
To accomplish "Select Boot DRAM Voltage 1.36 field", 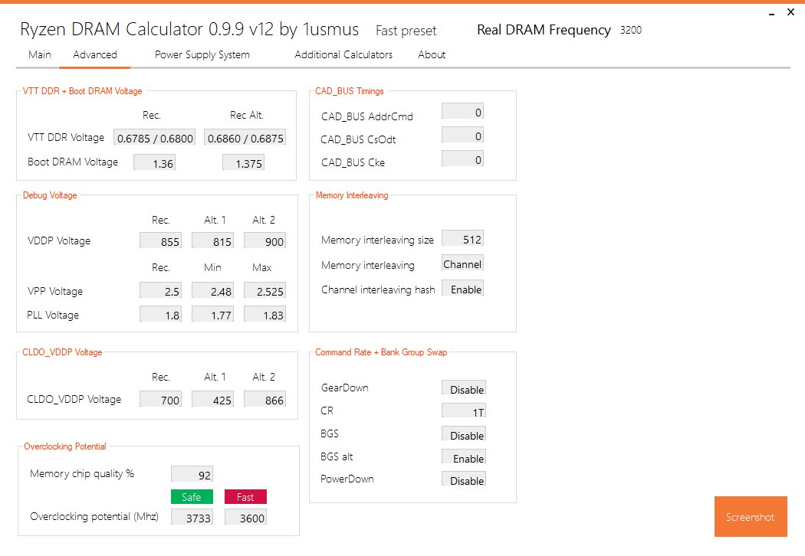I will point(154,162).
